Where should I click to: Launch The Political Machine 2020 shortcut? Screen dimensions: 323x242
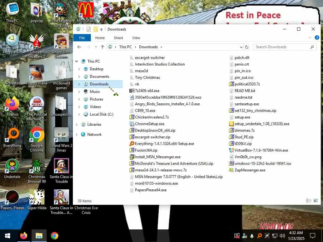pos(37,109)
